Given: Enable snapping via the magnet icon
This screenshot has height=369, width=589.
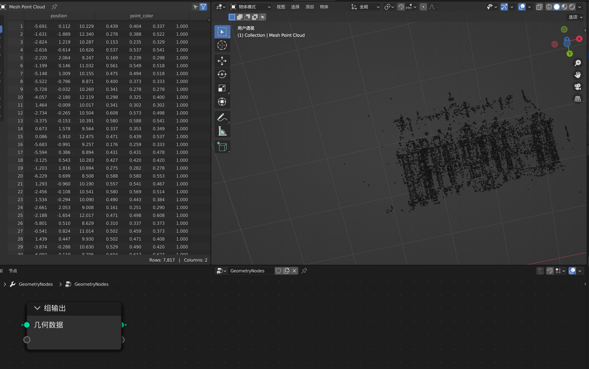Looking at the screenshot, I should (x=401, y=7).
